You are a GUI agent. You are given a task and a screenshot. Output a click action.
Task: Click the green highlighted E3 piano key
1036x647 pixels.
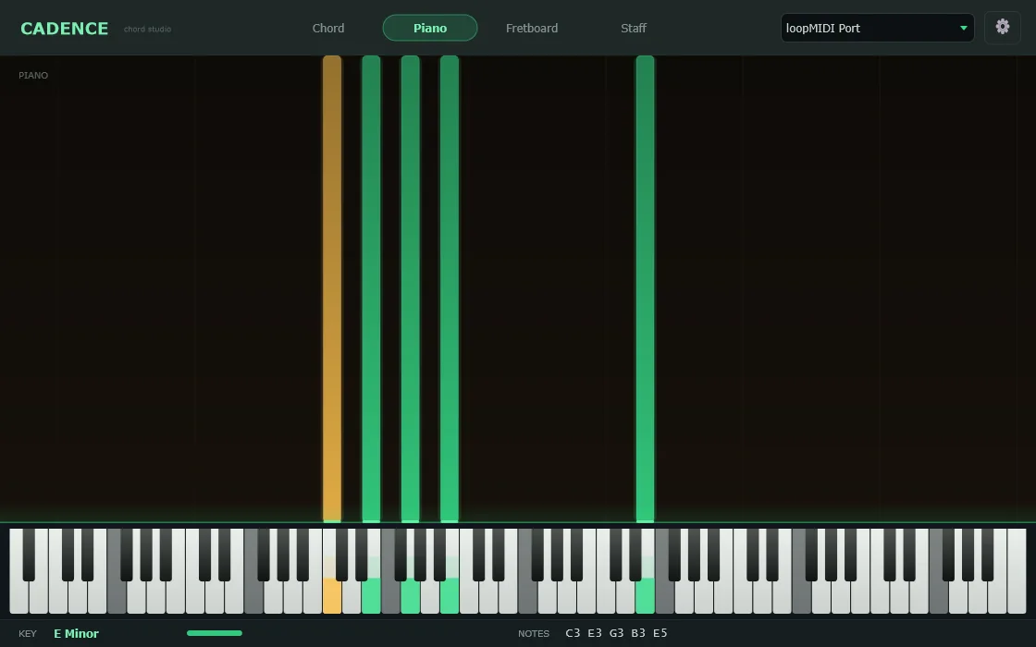[371, 595]
